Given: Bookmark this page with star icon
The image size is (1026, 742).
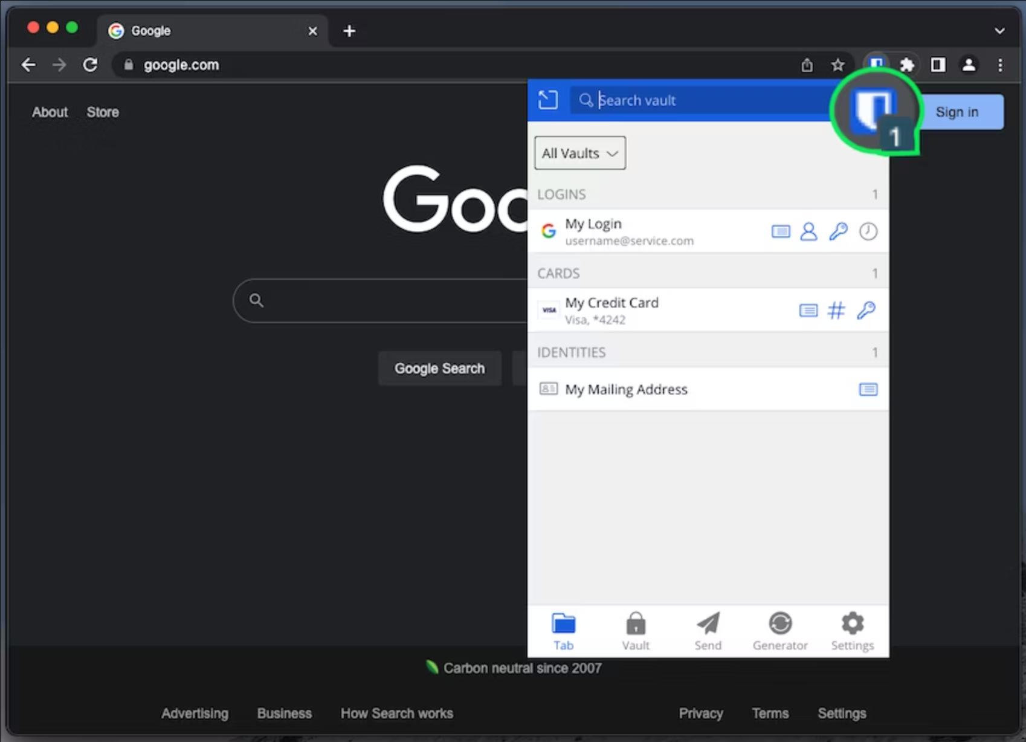Looking at the screenshot, I should pyautogui.click(x=837, y=65).
